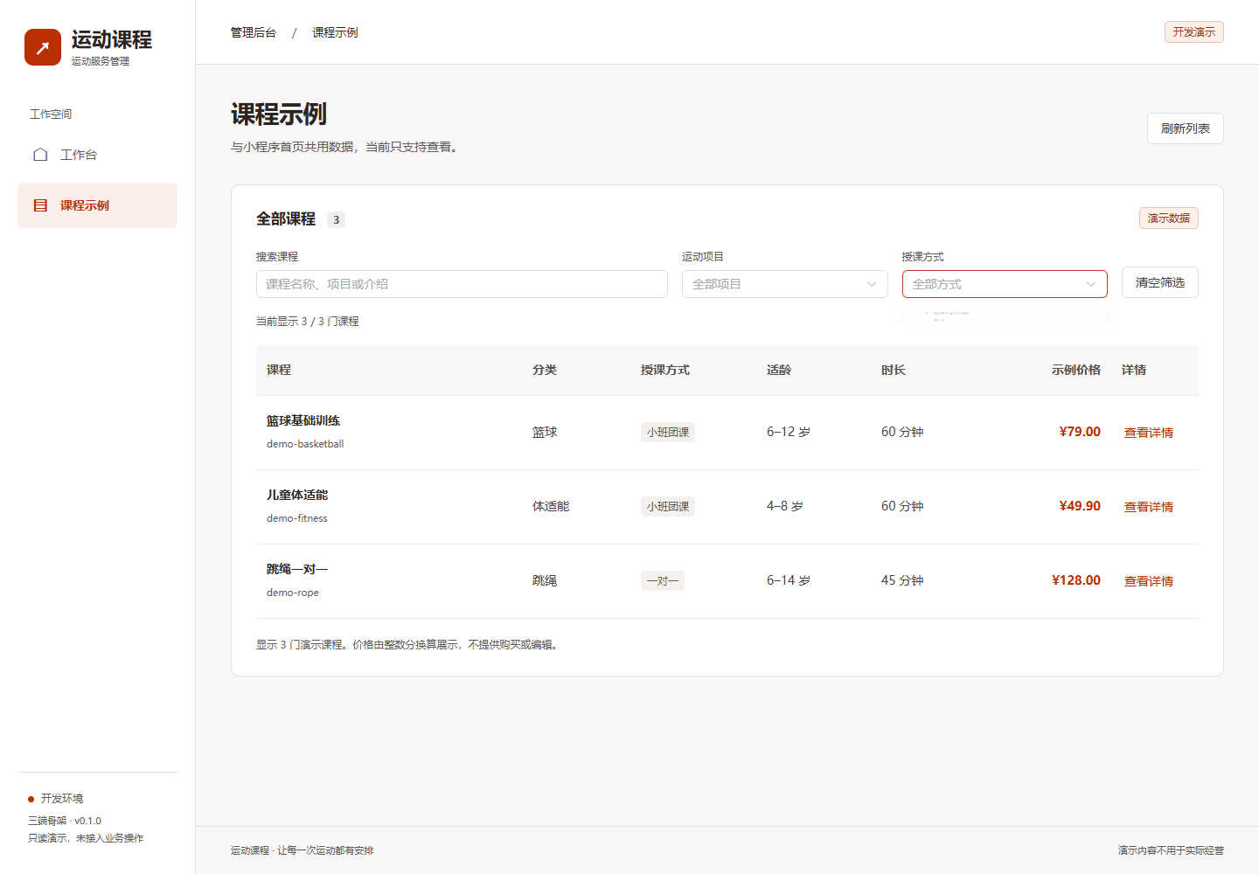1259x874 pixels.
Task: Click the 一对一 tag in 跳绳 row
Action: tap(663, 580)
